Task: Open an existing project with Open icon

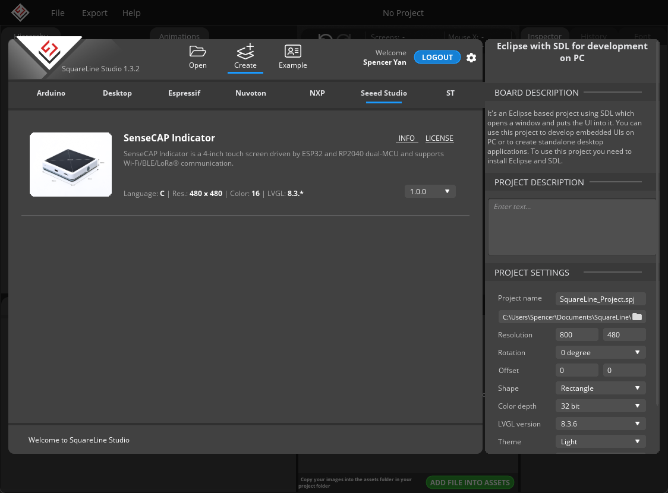Action: (198, 57)
